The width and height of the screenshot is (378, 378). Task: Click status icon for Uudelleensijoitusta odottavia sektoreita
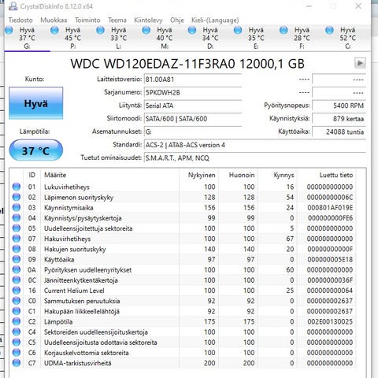click(x=17, y=342)
